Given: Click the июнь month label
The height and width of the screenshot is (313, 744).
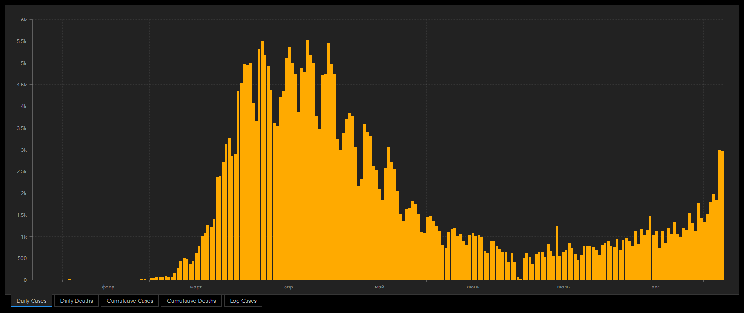Looking at the screenshot, I should pyautogui.click(x=473, y=287).
